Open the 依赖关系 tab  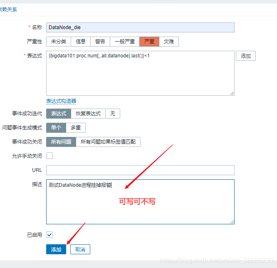(x=8, y=10)
